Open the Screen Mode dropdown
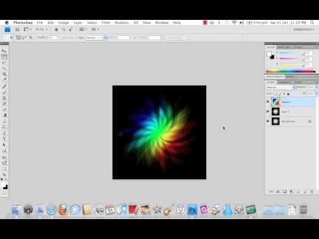The width and height of the screenshot is (319, 239). point(95,29)
